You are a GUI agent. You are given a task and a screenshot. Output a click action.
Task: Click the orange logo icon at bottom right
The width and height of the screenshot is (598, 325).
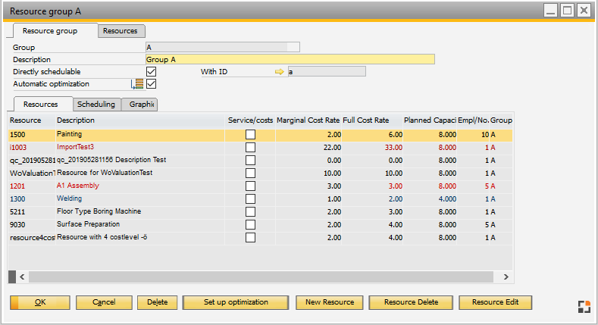coord(583,306)
